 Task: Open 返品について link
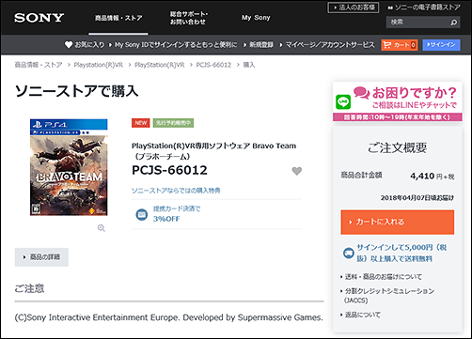click(363, 315)
